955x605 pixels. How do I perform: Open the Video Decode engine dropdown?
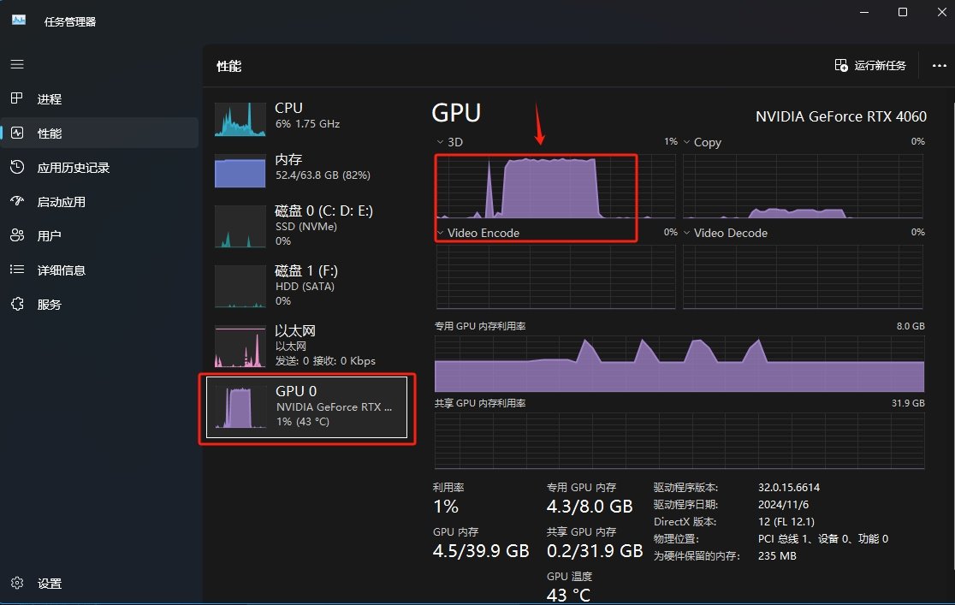pyautogui.click(x=687, y=233)
